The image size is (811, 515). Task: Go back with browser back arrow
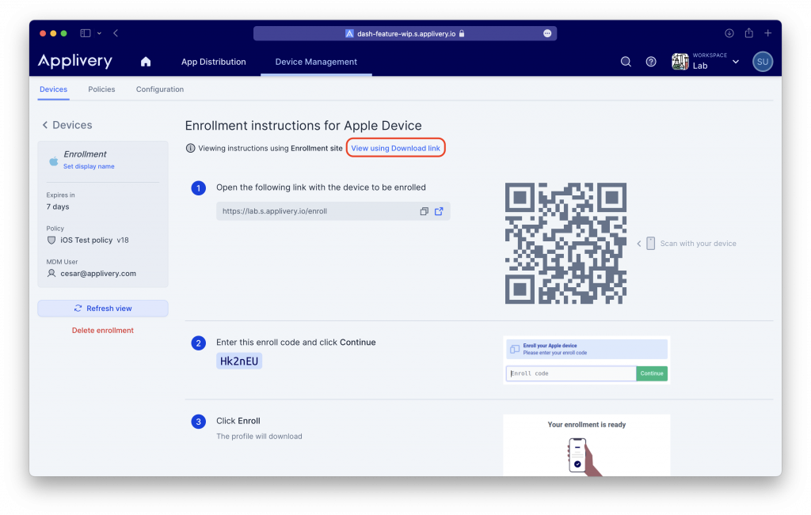(x=116, y=33)
